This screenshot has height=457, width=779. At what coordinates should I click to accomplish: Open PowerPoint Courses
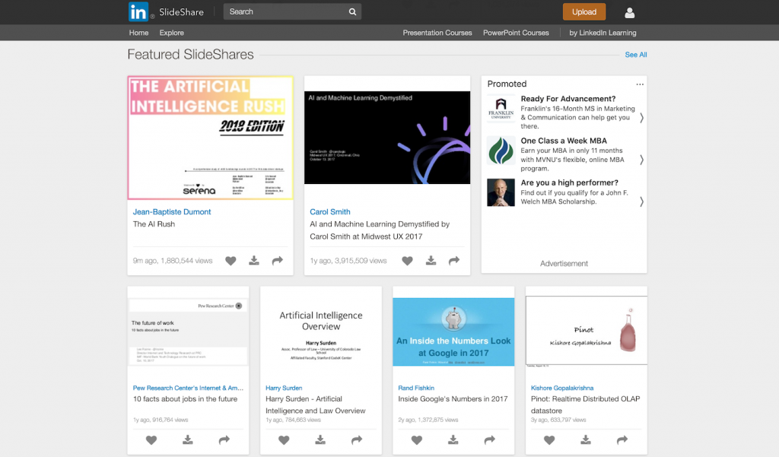coord(516,33)
